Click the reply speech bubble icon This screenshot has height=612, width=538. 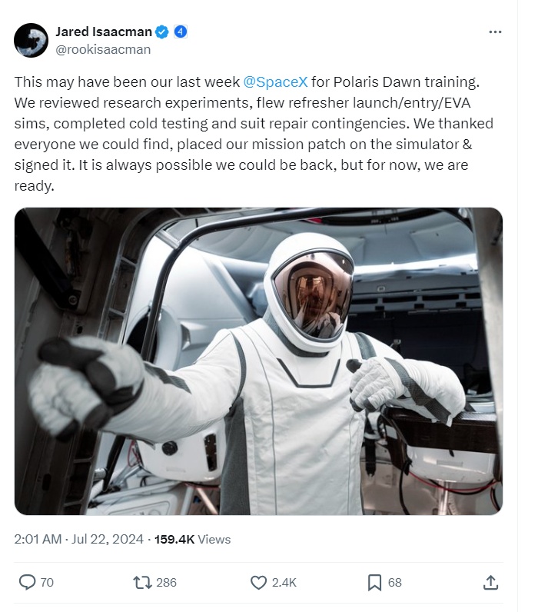click(x=27, y=583)
